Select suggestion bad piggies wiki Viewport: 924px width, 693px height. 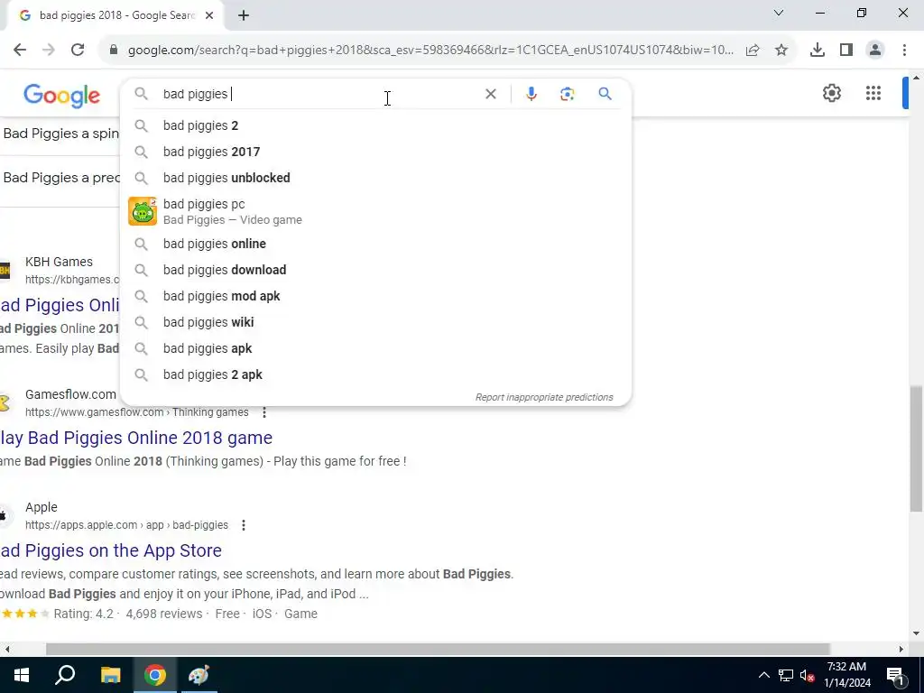click(x=375, y=322)
